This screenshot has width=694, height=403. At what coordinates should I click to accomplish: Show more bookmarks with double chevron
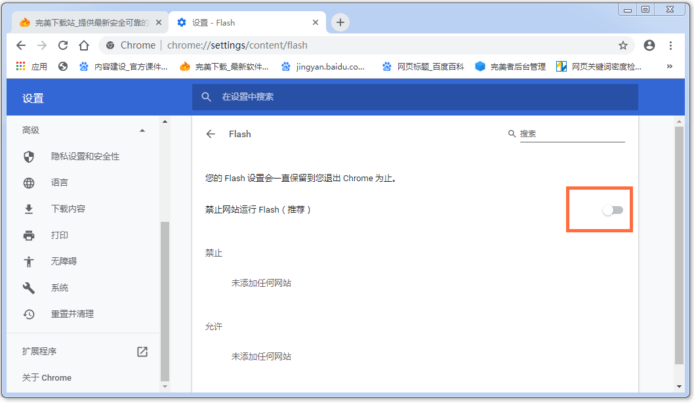pyautogui.click(x=670, y=66)
